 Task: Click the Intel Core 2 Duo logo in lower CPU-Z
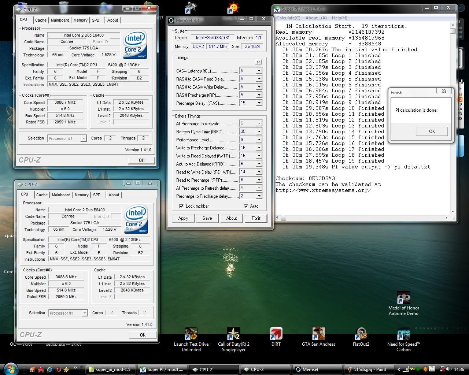[x=136, y=219]
